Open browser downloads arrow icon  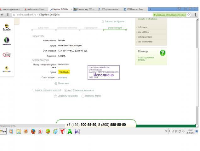pos(195,15)
